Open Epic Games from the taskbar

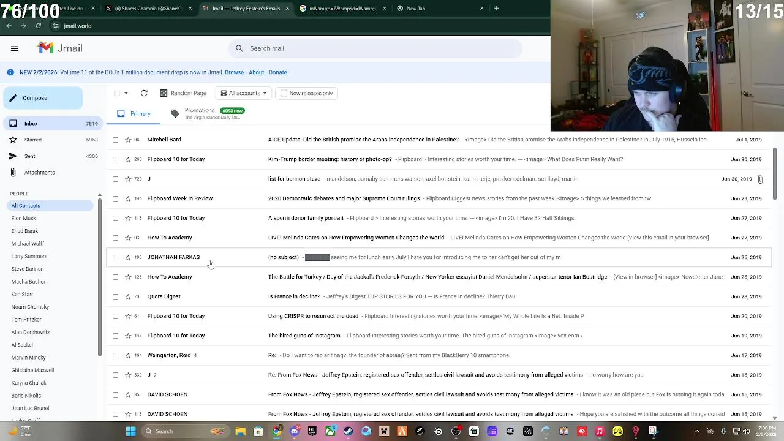click(312, 431)
